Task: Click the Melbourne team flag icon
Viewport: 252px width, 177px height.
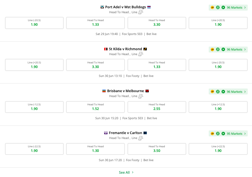Action: (147, 91)
